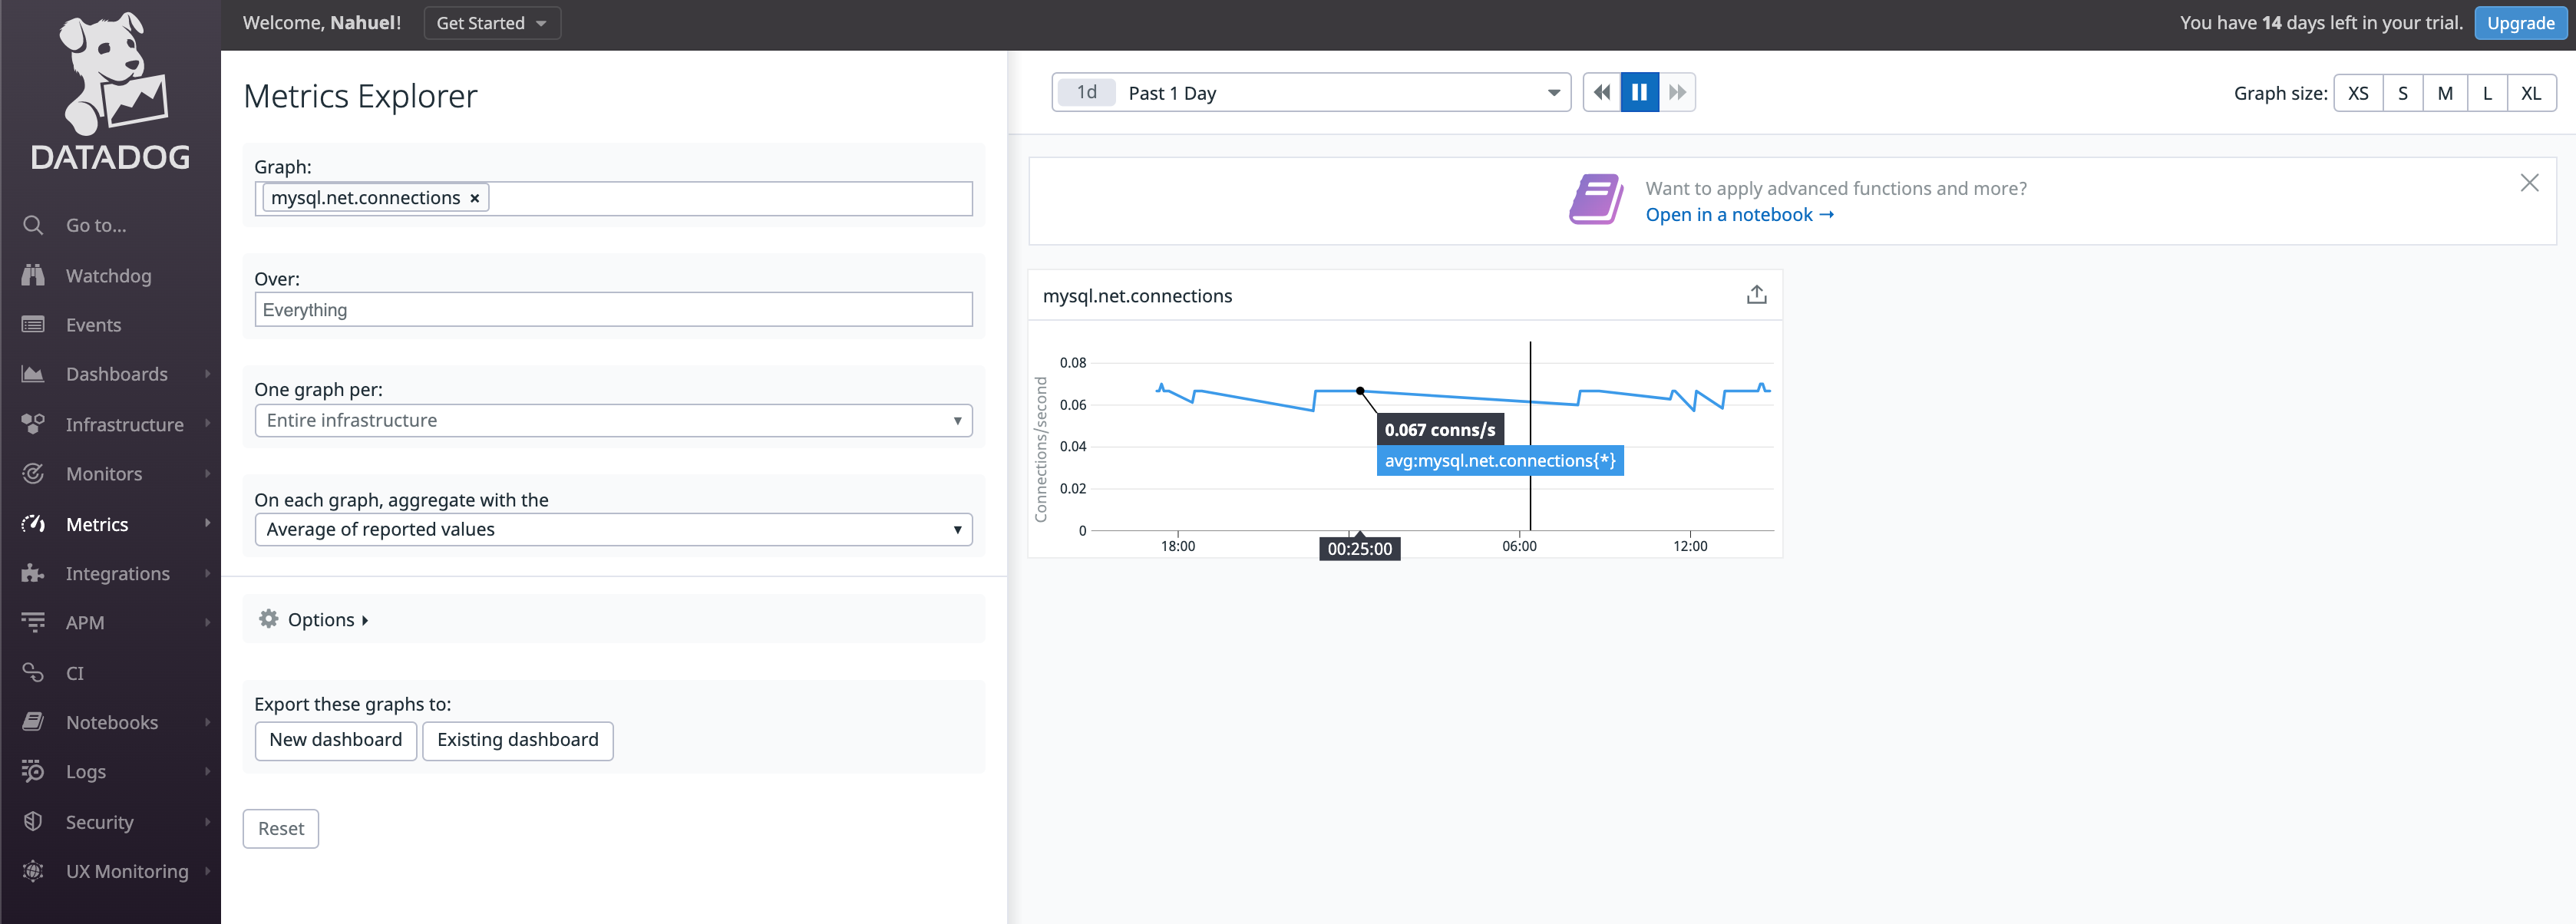The height and width of the screenshot is (924, 2576).
Task: Expand the Options section
Action: (328, 620)
